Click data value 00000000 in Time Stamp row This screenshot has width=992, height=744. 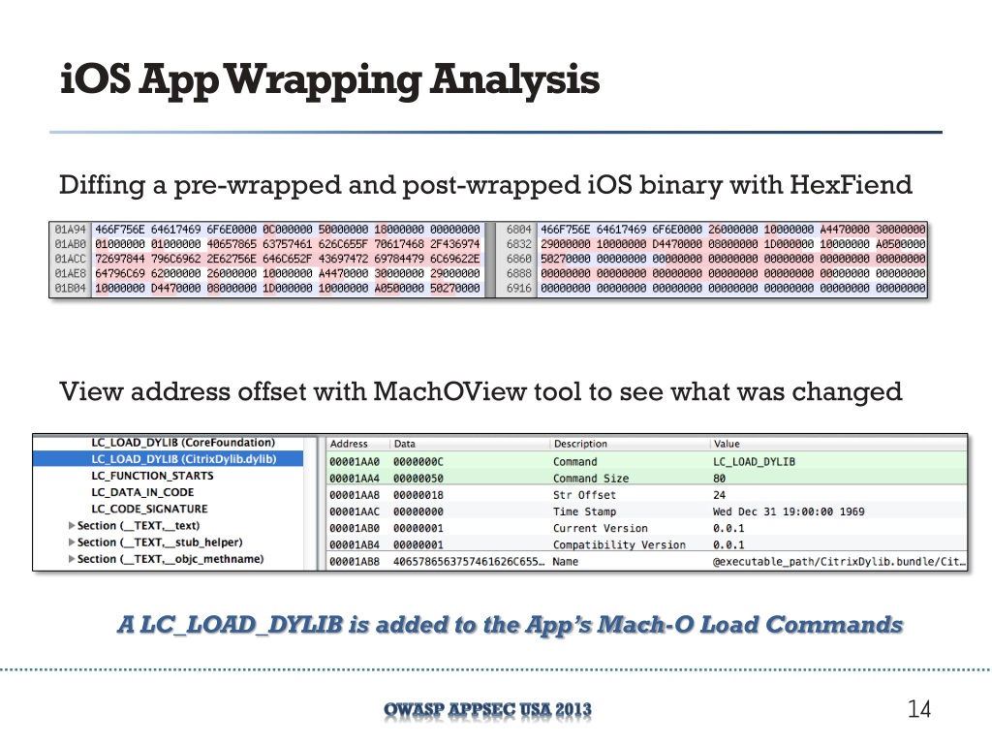tap(418, 511)
